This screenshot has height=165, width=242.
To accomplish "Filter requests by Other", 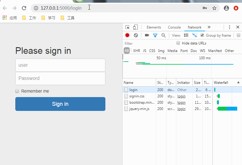I will [x=229, y=51].
